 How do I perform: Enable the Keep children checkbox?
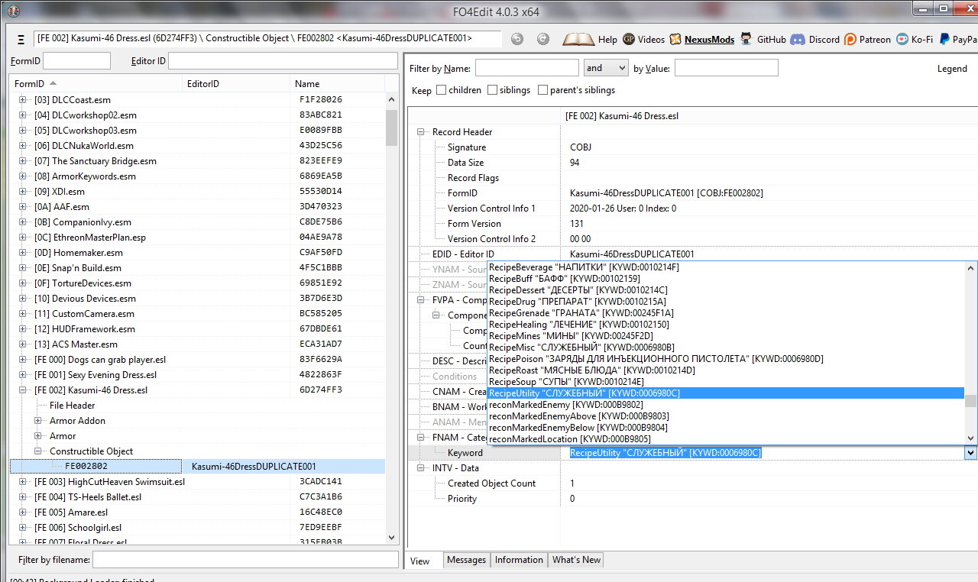click(x=442, y=90)
